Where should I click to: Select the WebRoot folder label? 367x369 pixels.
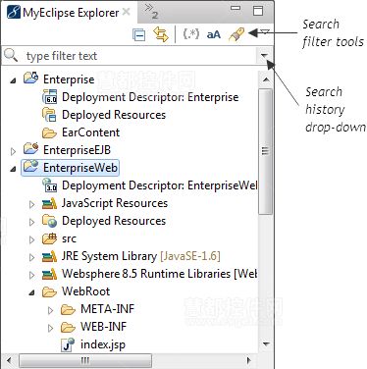point(86,291)
